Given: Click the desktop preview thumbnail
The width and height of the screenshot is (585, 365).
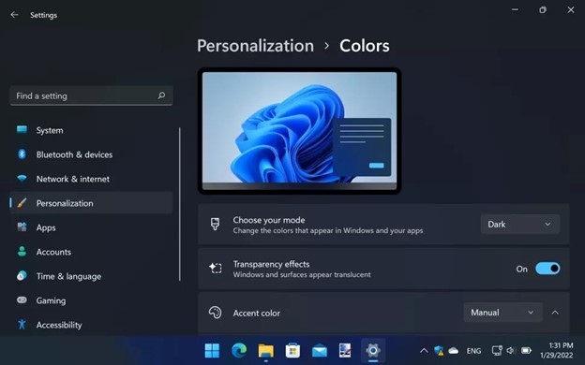Looking at the screenshot, I should click(x=300, y=131).
